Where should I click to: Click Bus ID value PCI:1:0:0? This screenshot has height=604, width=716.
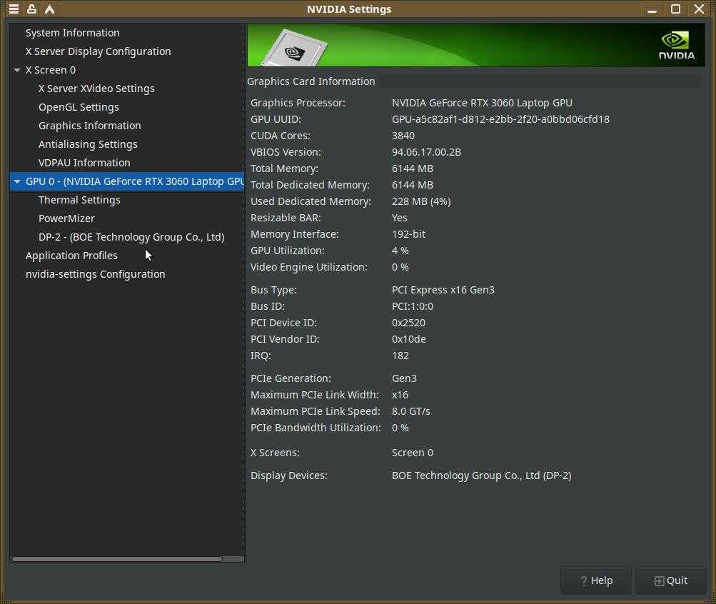[413, 307]
